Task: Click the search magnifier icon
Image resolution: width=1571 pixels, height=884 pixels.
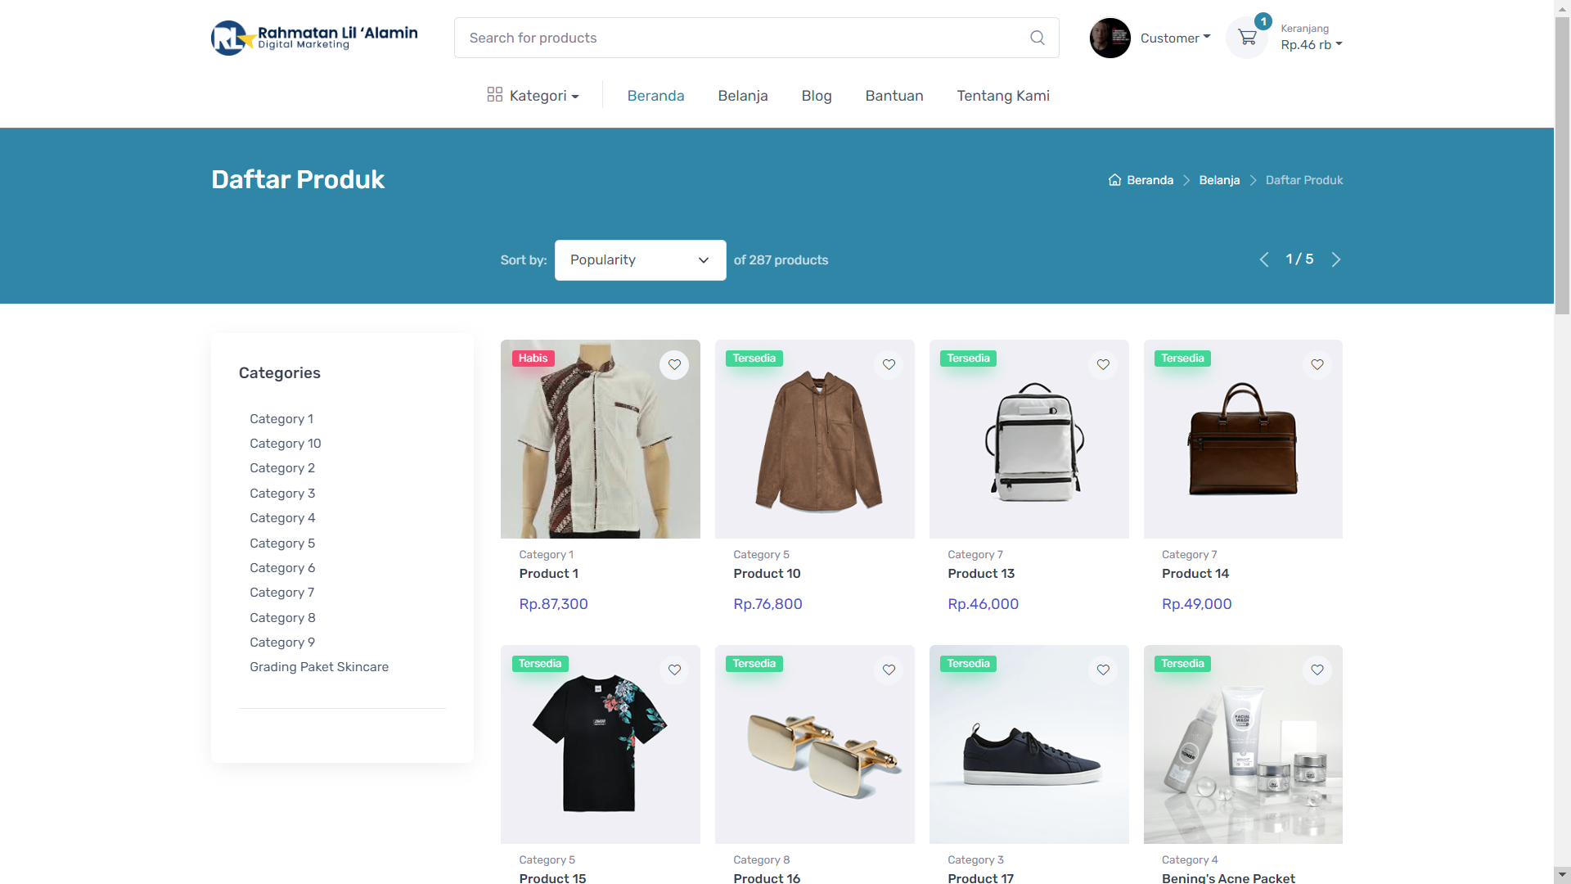Action: click(1037, 38)
